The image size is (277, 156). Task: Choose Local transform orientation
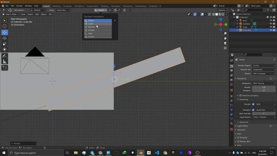pos(98,24)
